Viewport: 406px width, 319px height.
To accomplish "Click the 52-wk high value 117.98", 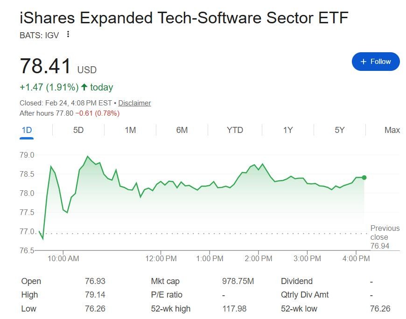I will tap(234, 308).
